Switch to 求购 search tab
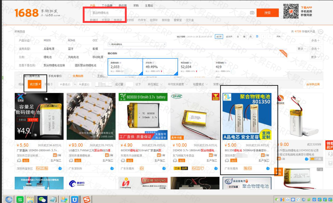The image size is (333, 203). pyautogui.click(x=136, y=5)
